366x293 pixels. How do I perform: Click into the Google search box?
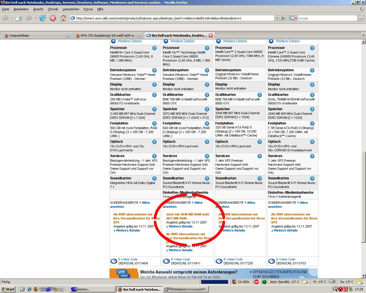(327, 18)
